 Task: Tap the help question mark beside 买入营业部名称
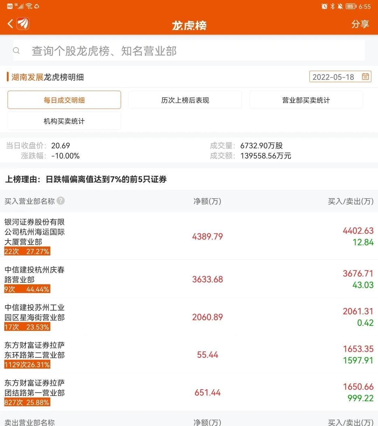[61, 201]
